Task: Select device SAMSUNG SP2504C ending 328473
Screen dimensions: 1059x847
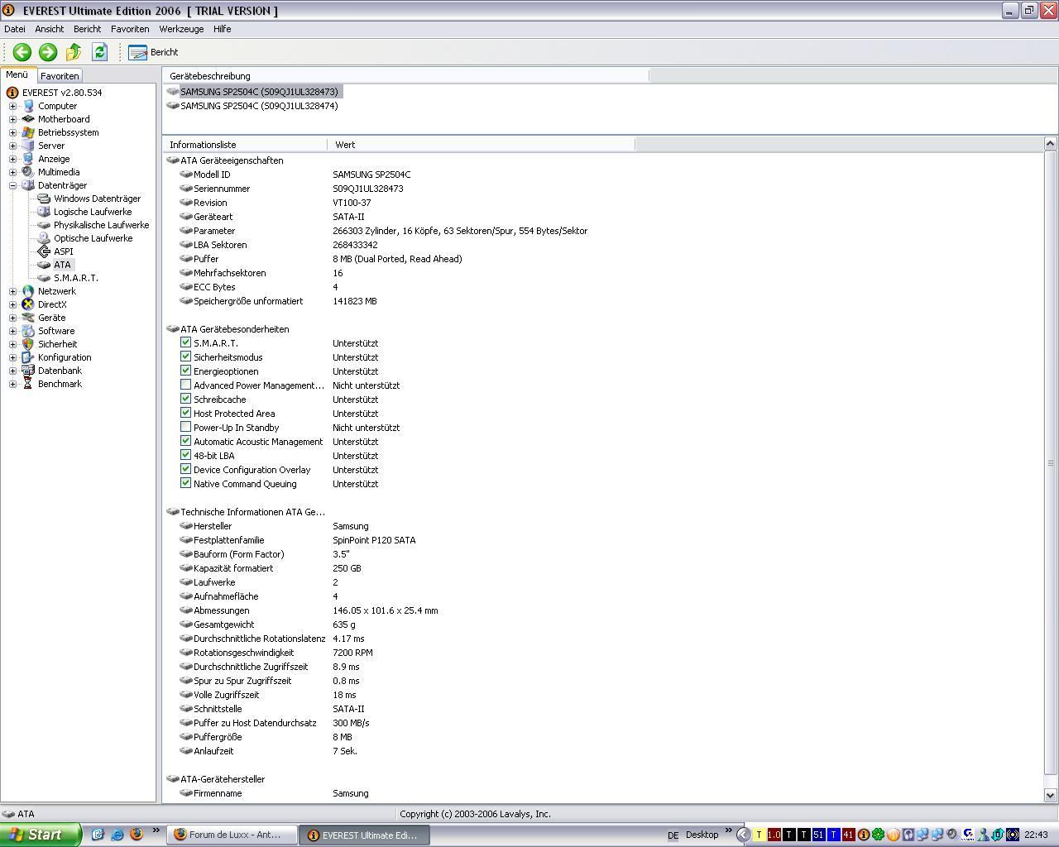Action: pos(259,92)
